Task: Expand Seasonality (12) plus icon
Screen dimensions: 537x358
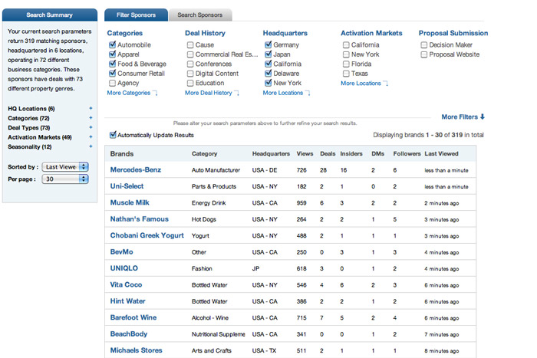Action: coord(91,146)
